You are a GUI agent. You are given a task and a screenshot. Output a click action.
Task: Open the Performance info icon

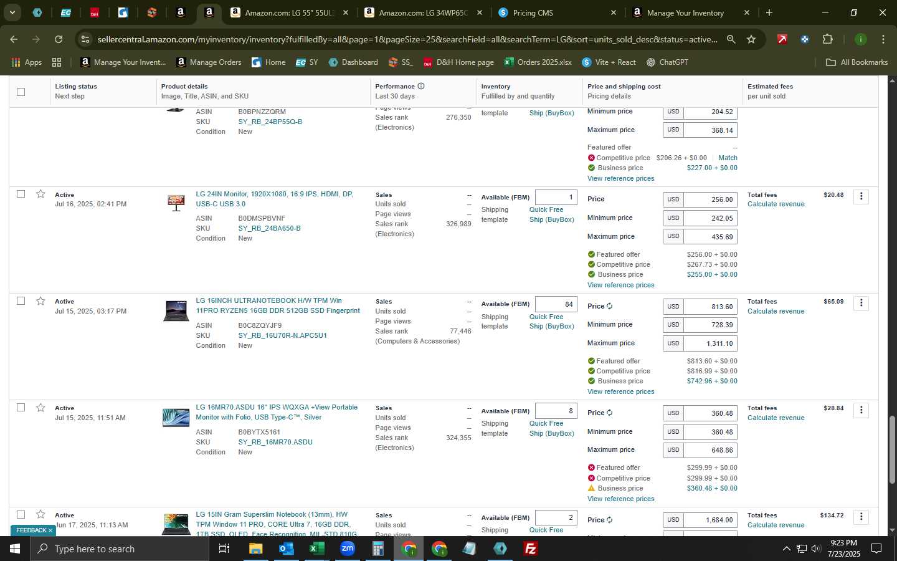421,86
